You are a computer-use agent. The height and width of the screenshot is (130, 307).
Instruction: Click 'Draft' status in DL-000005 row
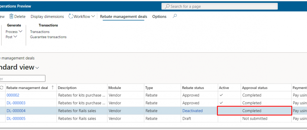click(x=186, y=119)
